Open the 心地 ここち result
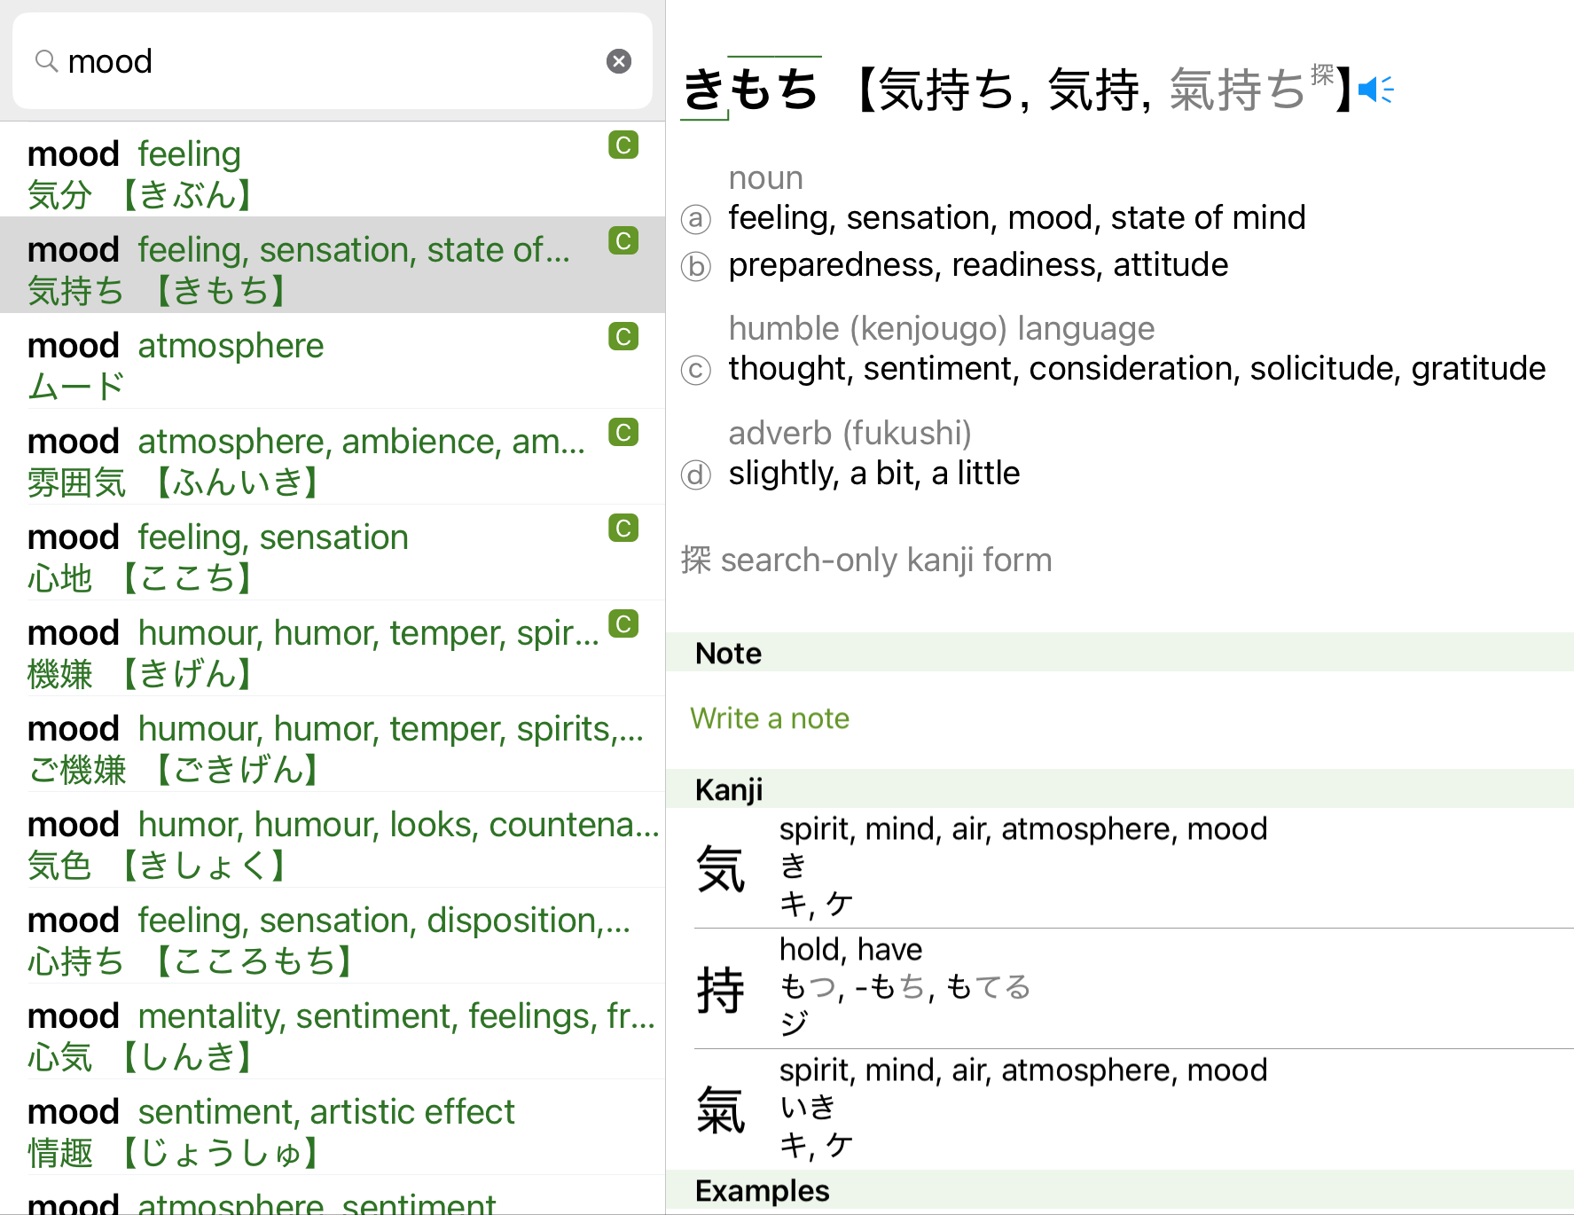The width and height of the screenshot is (1574, 1215). [333, 553]
